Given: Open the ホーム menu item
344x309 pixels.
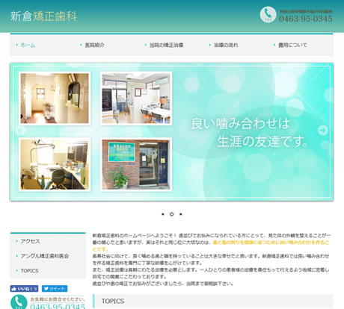Looking at the screenshot, I should (28, 45).
